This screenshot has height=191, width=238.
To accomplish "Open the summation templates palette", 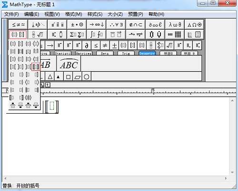I will [x=77, y=34].
